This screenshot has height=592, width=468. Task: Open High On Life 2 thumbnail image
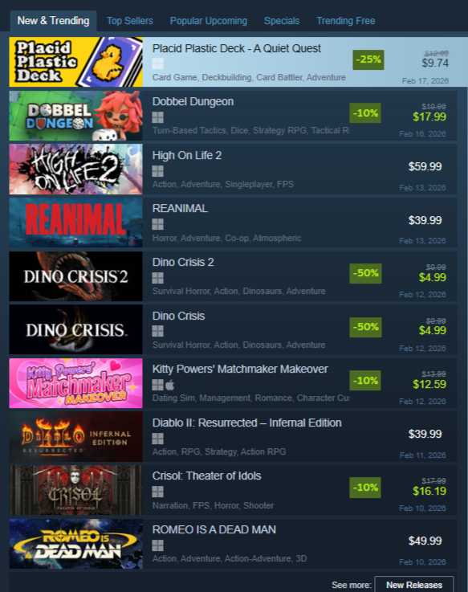(x=76, y=169)
